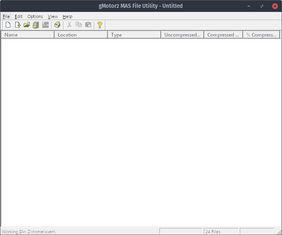
Task: Sort by the Type column header
Action: (x=134, y=35)
